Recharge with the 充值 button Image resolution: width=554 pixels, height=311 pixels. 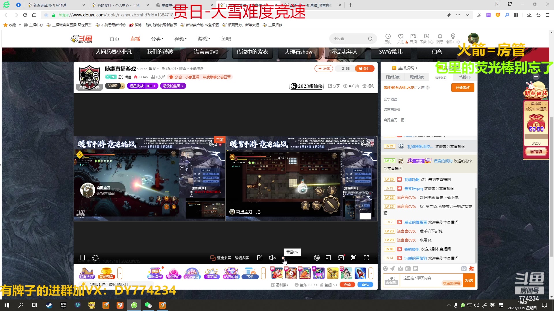(x=347, y=285)
